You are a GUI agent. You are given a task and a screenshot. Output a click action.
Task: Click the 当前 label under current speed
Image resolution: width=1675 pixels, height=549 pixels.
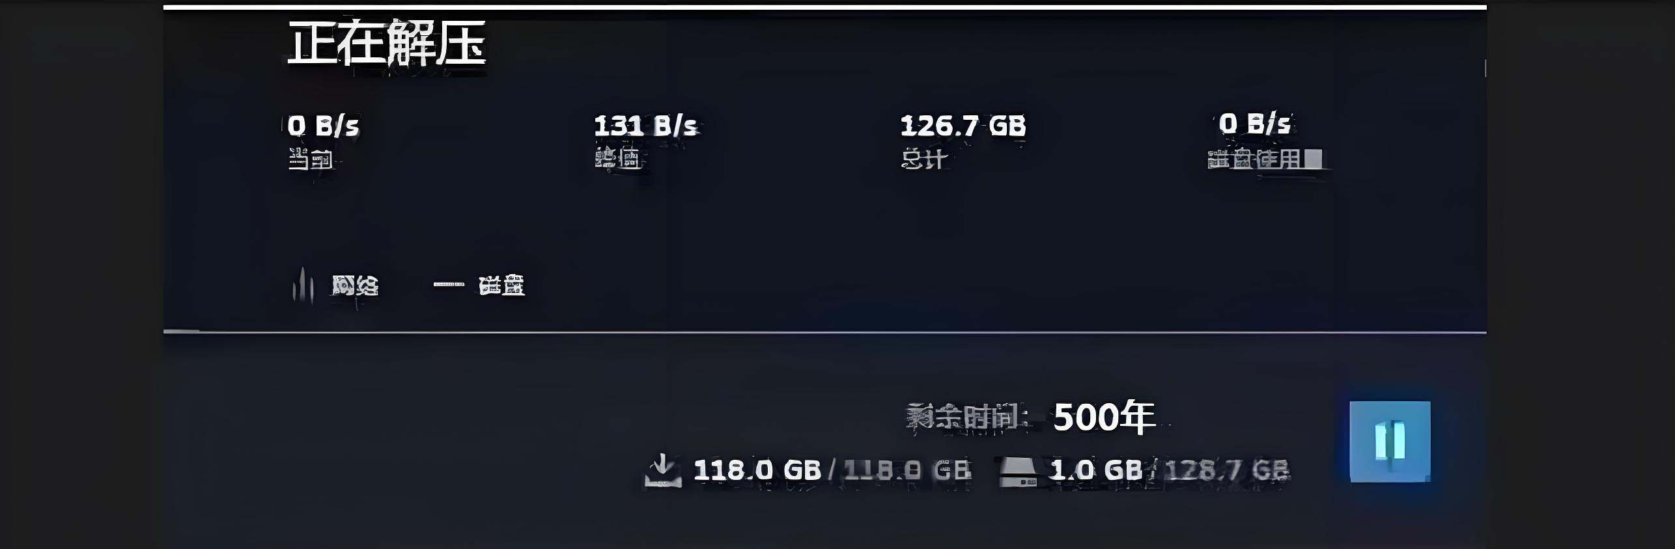click(311, 159)
